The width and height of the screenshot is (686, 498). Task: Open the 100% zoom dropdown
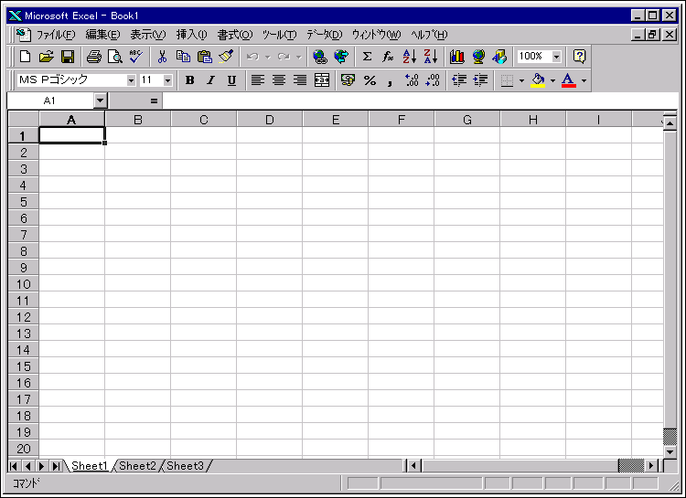click(556, 57)
